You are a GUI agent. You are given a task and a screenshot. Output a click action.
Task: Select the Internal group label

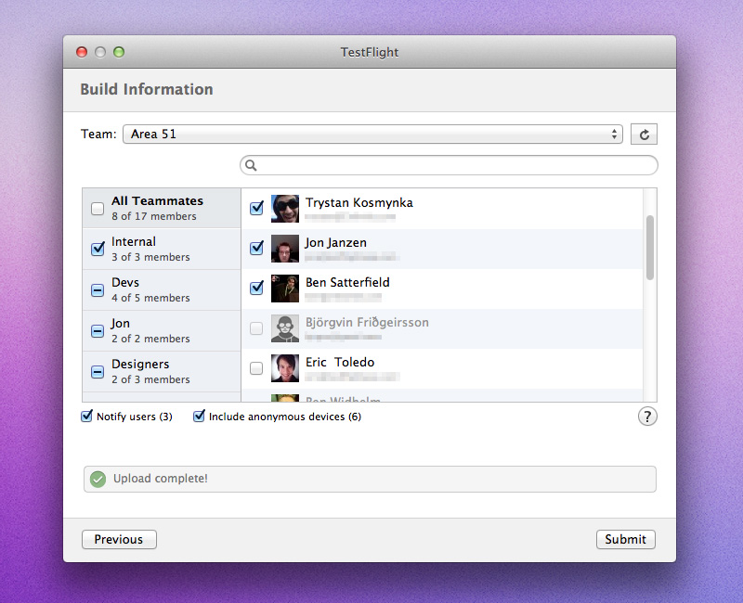[134, 242]
